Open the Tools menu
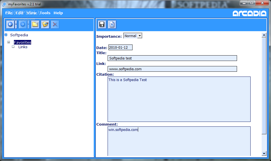This screenshot has width=271, height=161. pos(45,13)
